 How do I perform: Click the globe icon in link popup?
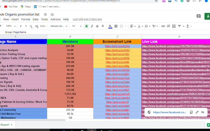[x=149, y=112]
